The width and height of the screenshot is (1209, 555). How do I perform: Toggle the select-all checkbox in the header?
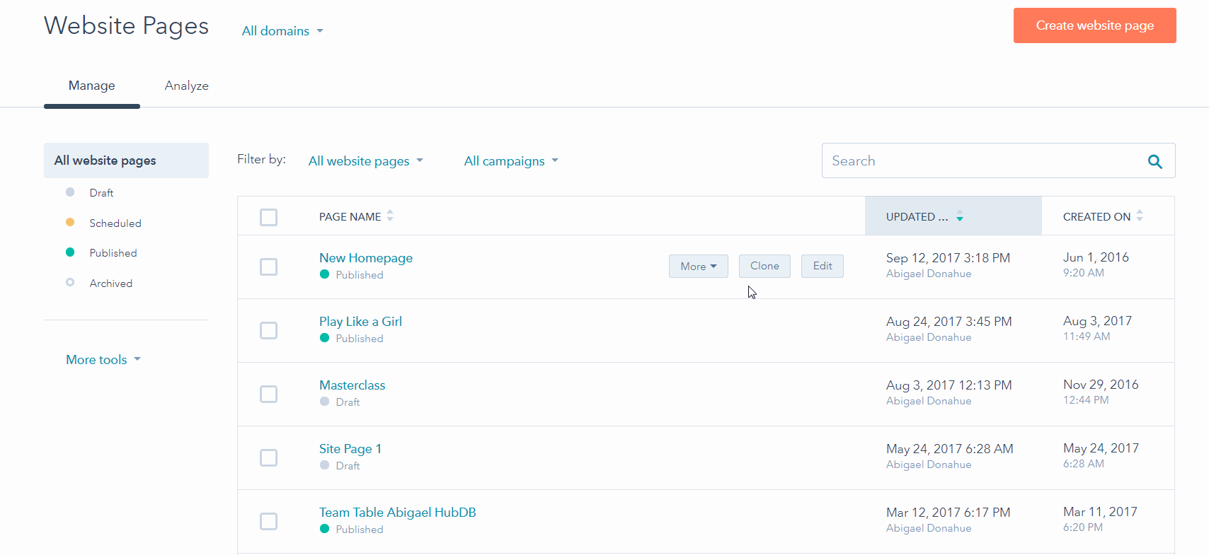[x=268, y=217]
